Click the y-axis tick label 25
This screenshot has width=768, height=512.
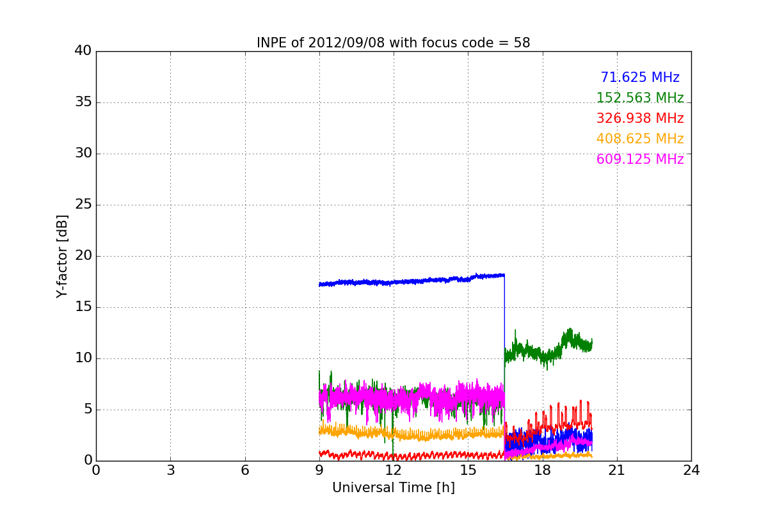pyautogui.click(x=83, y=205)
